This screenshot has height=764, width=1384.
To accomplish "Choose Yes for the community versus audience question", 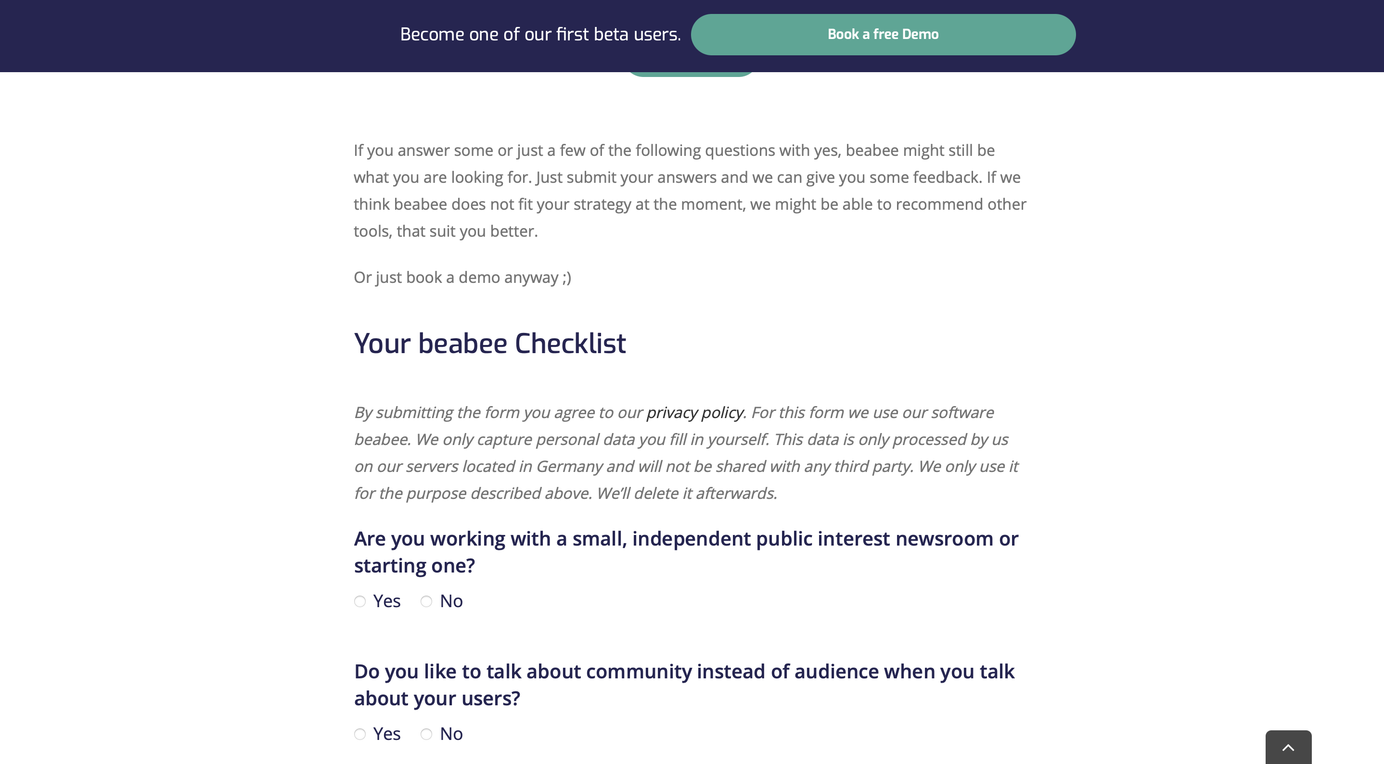I will pyautogui.click(x=360, y=734).
